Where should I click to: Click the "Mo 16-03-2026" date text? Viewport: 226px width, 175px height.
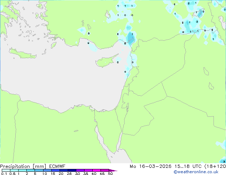point(151,166)
